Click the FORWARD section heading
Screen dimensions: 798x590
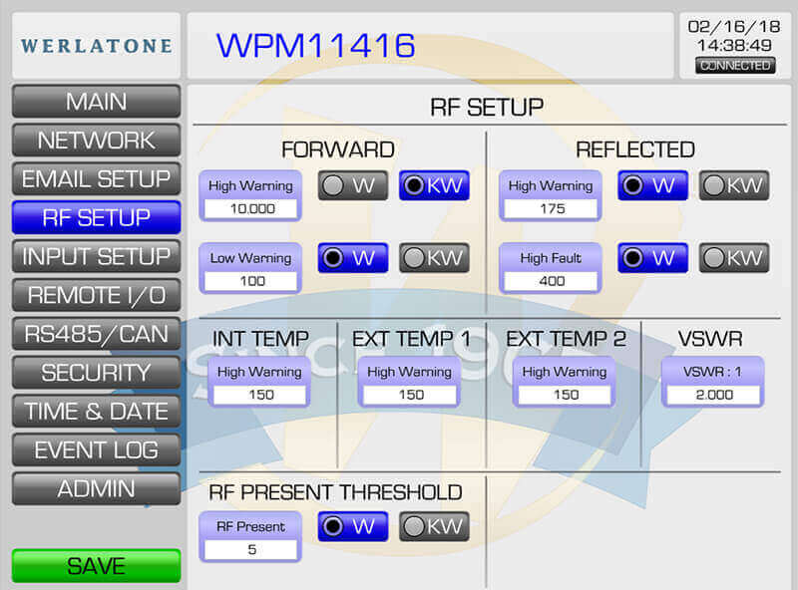point(338,149)
